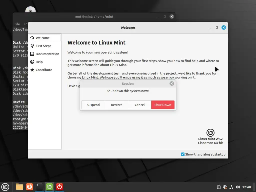The height and width of the screenshot is (192, 256).
Task: Click the star icon beside Contribute
Action: [x=32, y=70]
